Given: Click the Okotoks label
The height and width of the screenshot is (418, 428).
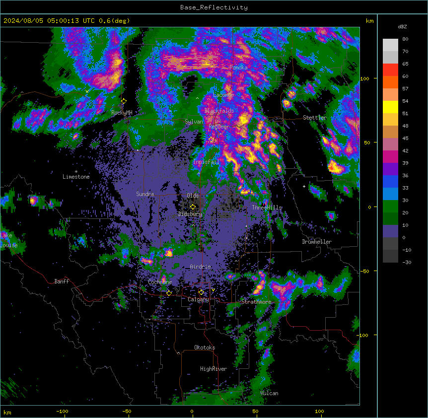Looking at the screenshot, I should point(205,348).
